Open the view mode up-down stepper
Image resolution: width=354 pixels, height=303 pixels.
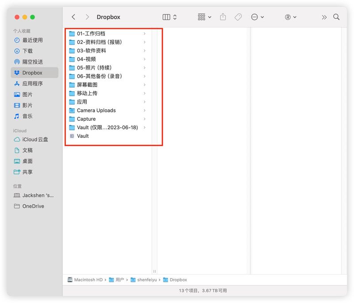tap(175, 17)
